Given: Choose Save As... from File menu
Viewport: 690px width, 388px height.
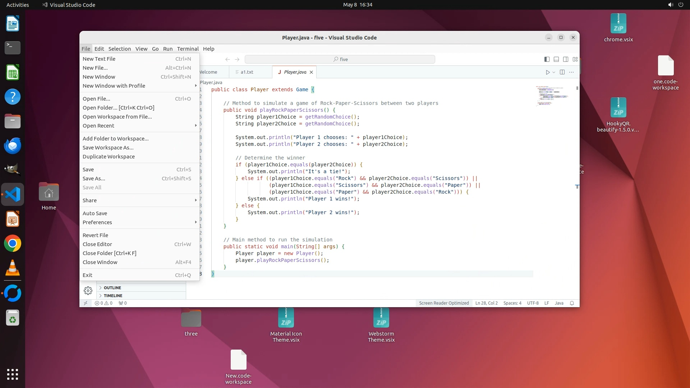Looking at the screenshot, I should [94, 179].
